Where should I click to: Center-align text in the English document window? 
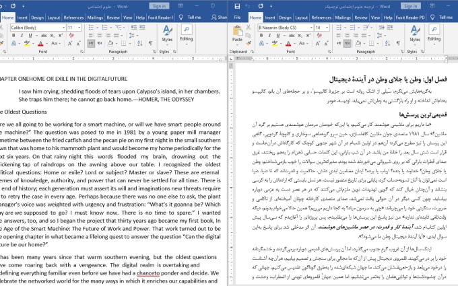[x=100, y=35]
